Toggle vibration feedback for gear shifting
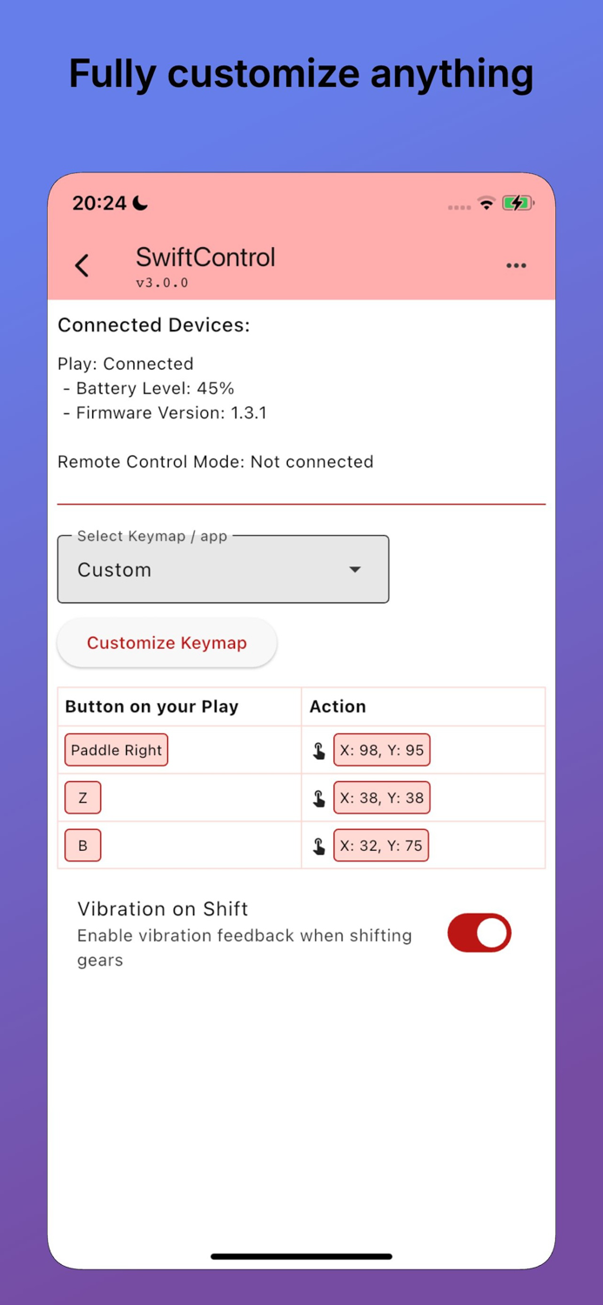The width and height of the screenshot is (603, 1305). click(x=479, y=932)
